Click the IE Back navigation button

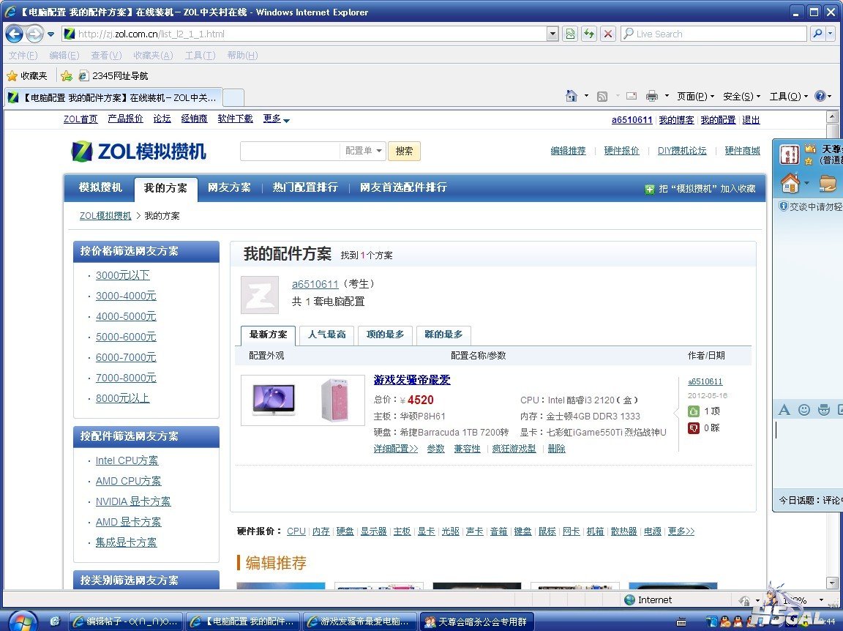pos(14,34)
